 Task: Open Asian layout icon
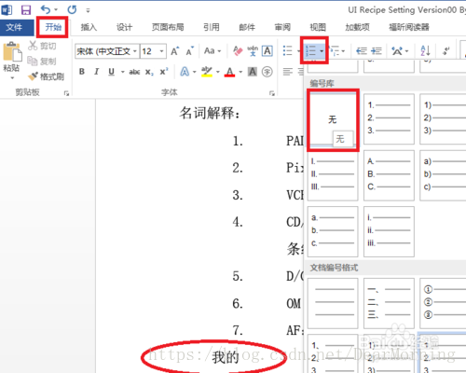pos(397,50)
